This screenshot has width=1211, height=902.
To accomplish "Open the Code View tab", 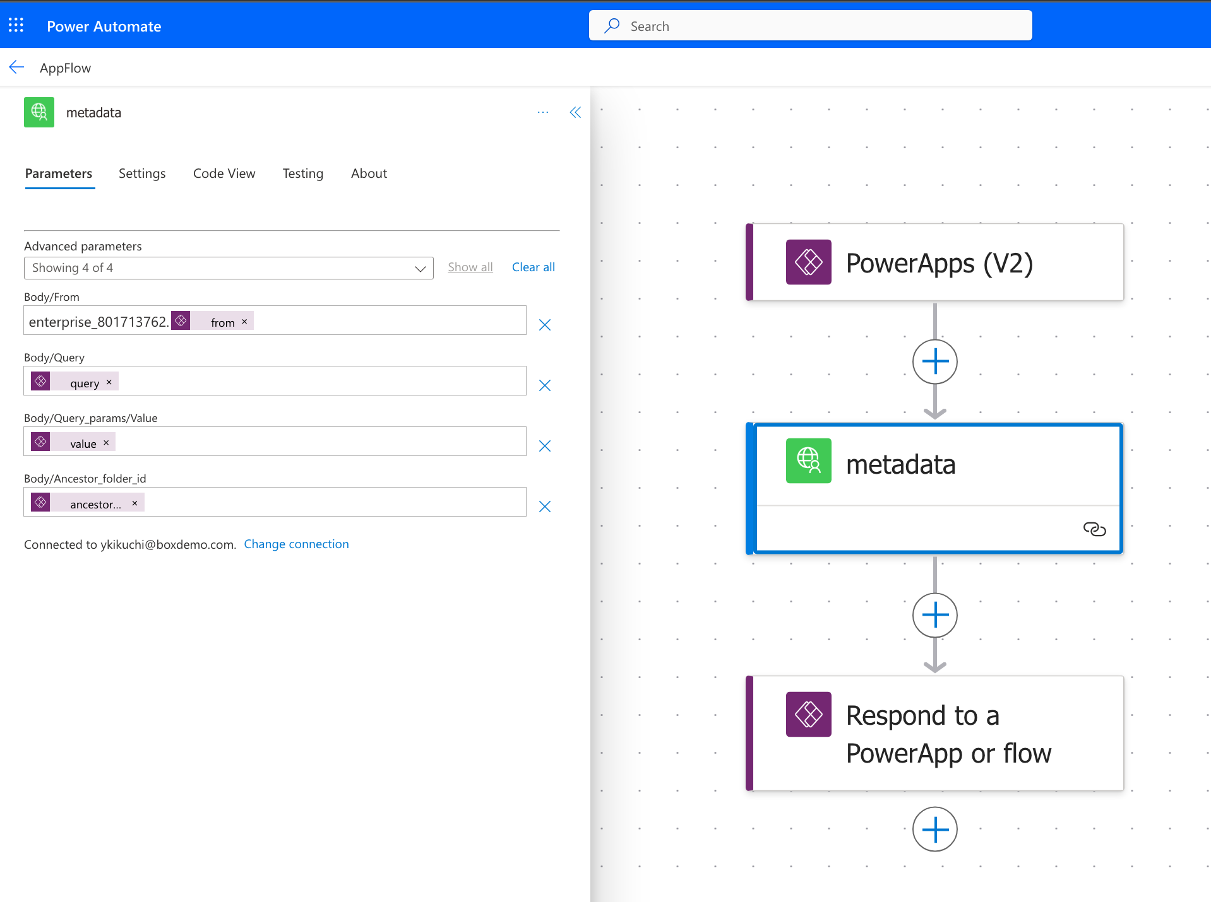I will [224, 173].
